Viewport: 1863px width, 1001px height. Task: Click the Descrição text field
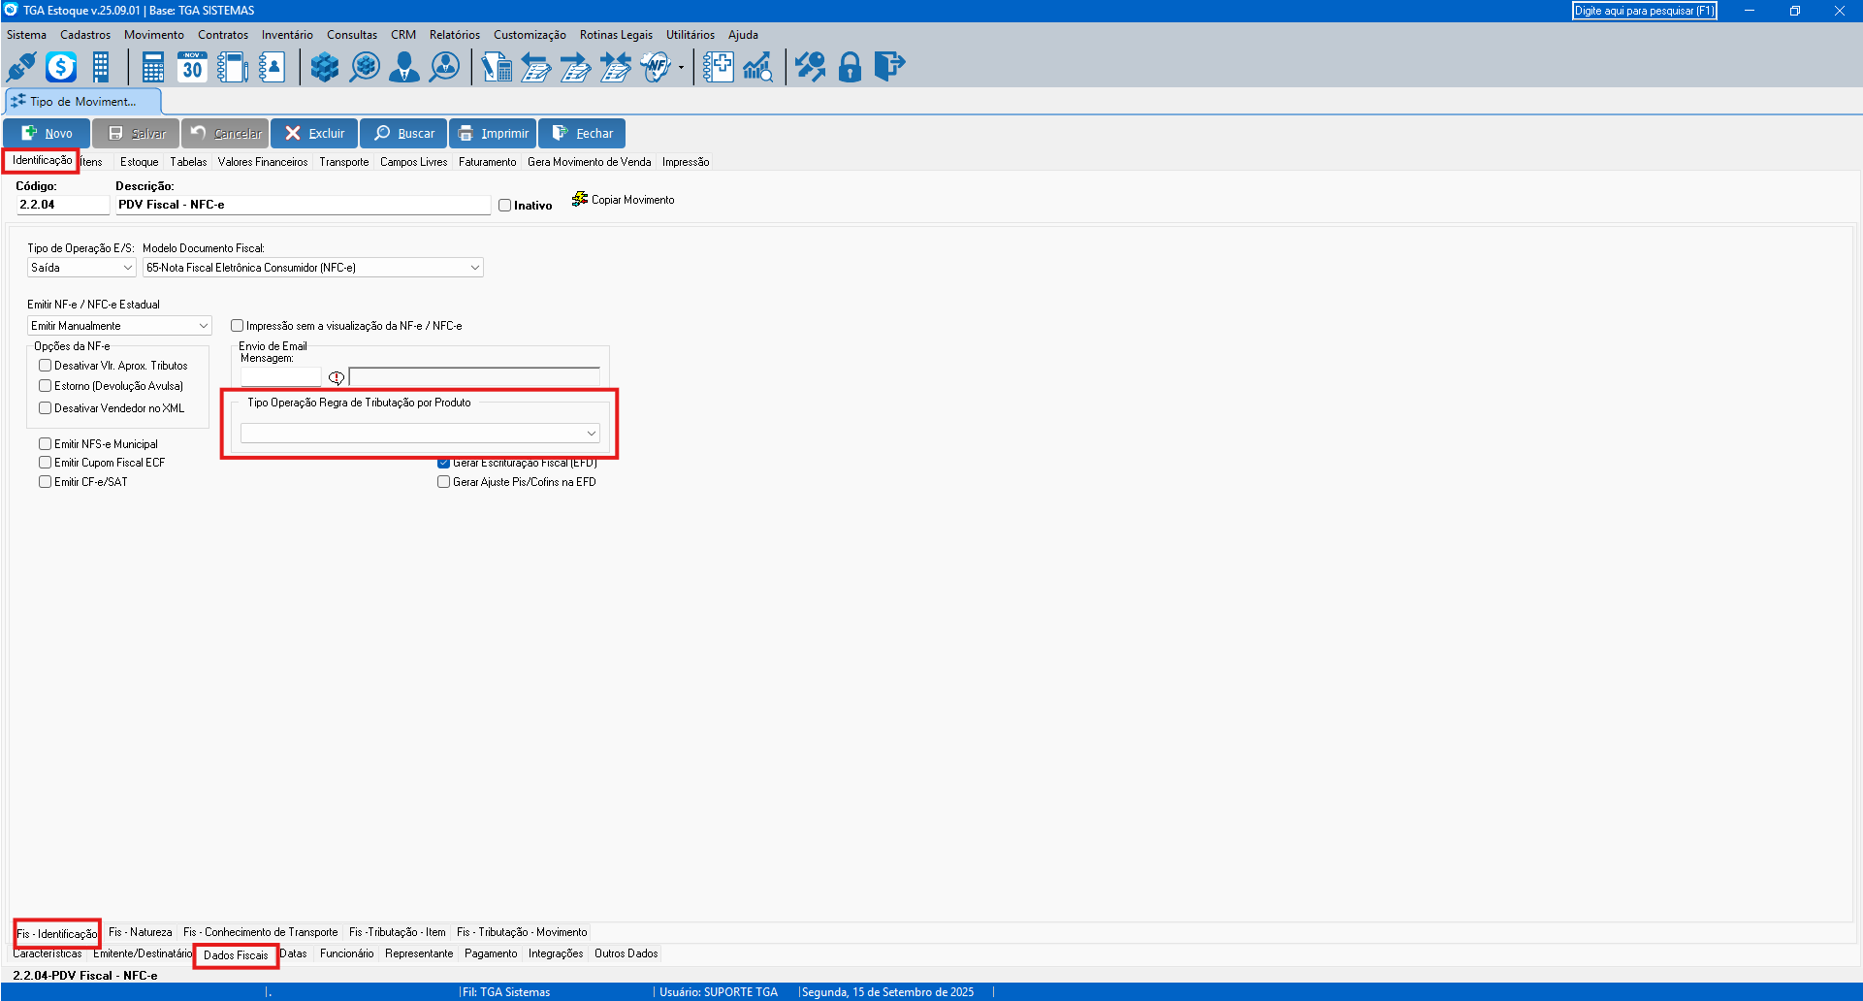pos(303,205)
